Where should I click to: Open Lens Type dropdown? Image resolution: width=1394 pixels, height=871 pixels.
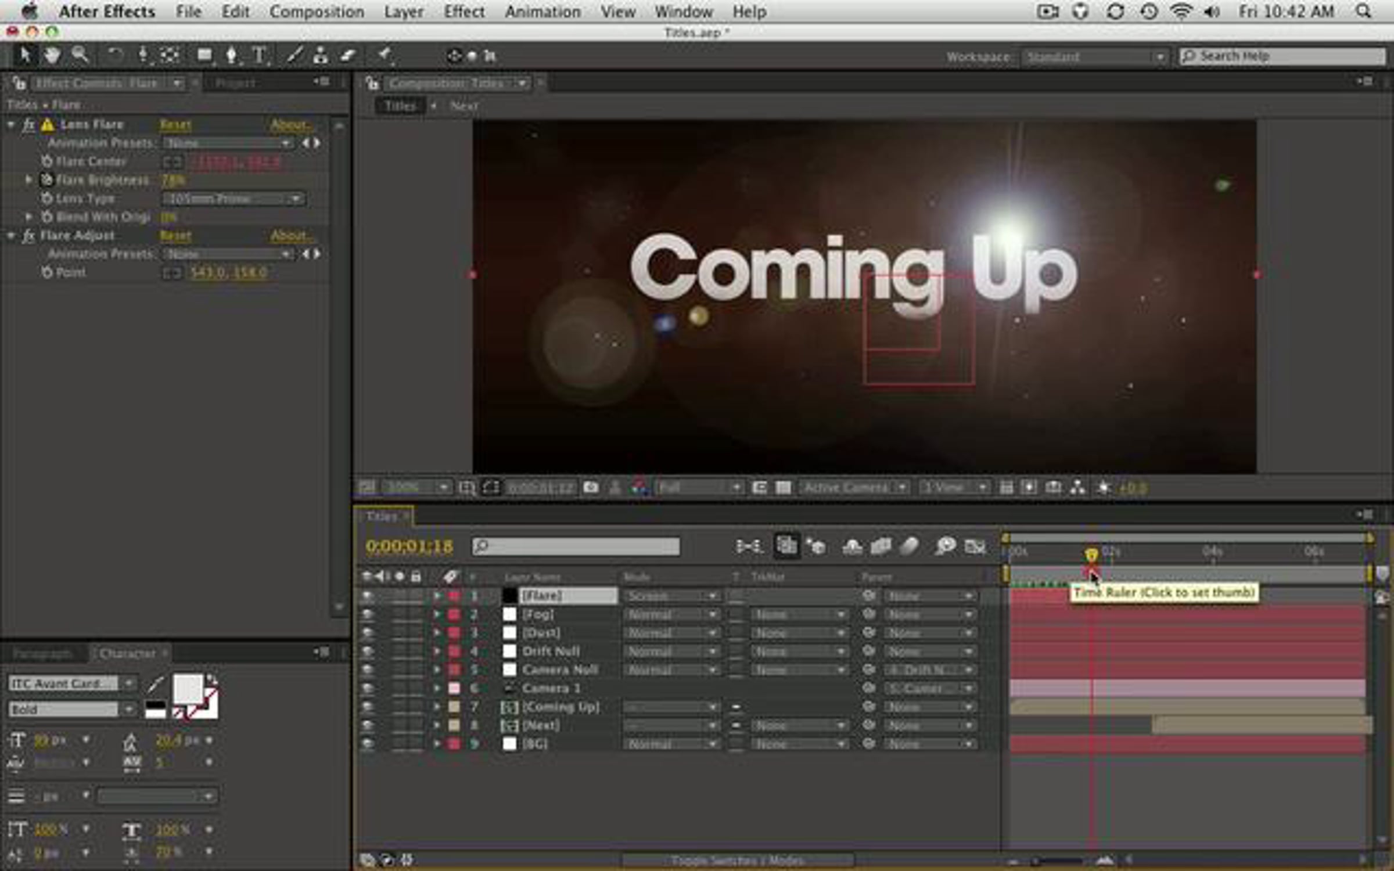[233, 199]
